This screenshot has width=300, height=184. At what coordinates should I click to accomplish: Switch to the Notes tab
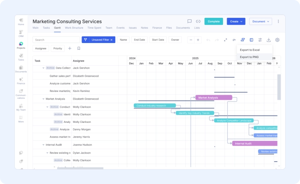click(145, 28)
